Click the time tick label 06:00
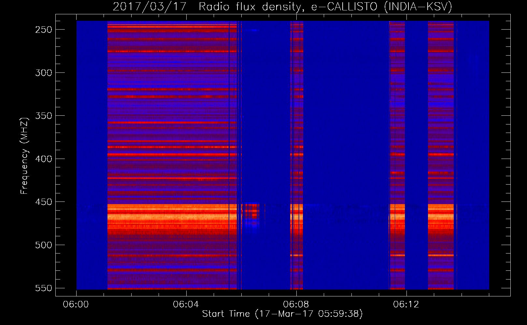 (76, 305)
